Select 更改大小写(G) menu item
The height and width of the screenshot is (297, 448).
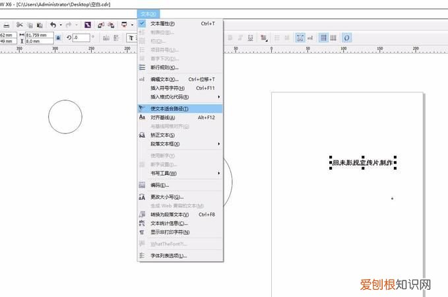coord(180,197)
